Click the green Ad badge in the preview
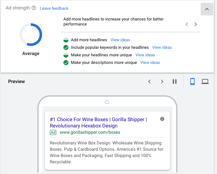 pyautogui.click(x=53, y=132)
